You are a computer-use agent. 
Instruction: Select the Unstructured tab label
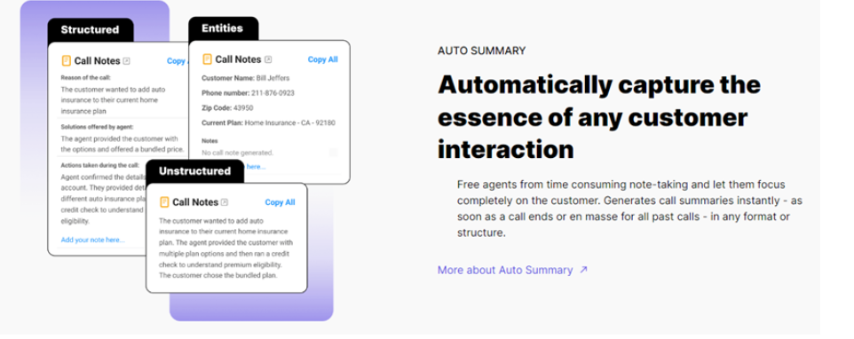[x=195, y=171]
